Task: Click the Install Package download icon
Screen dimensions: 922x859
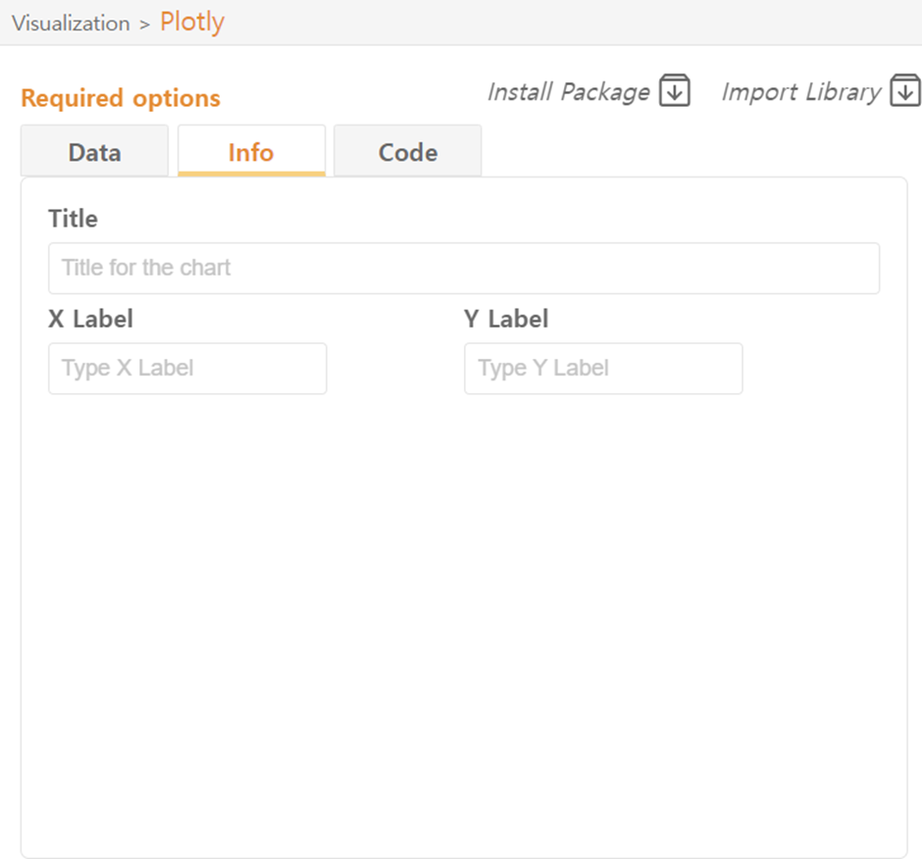Action: [675, 91]
